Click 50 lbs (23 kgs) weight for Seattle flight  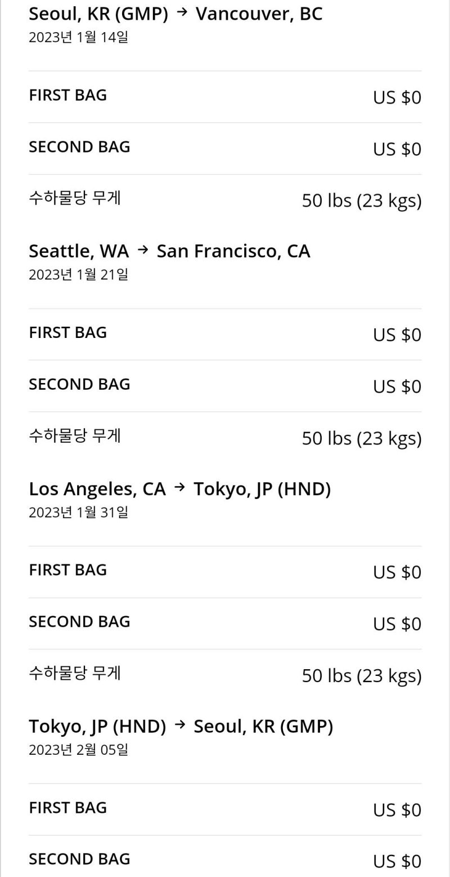pos(361,438)
